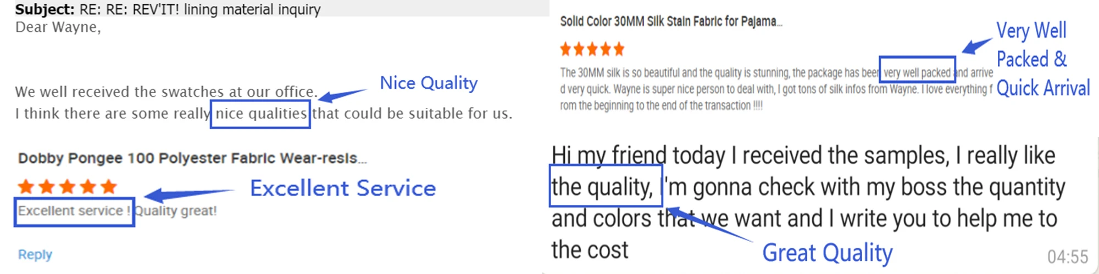Click the 'Great Quality' blue annotation
The height and width of the screenshot is (274, 1099).
[827, 253]
